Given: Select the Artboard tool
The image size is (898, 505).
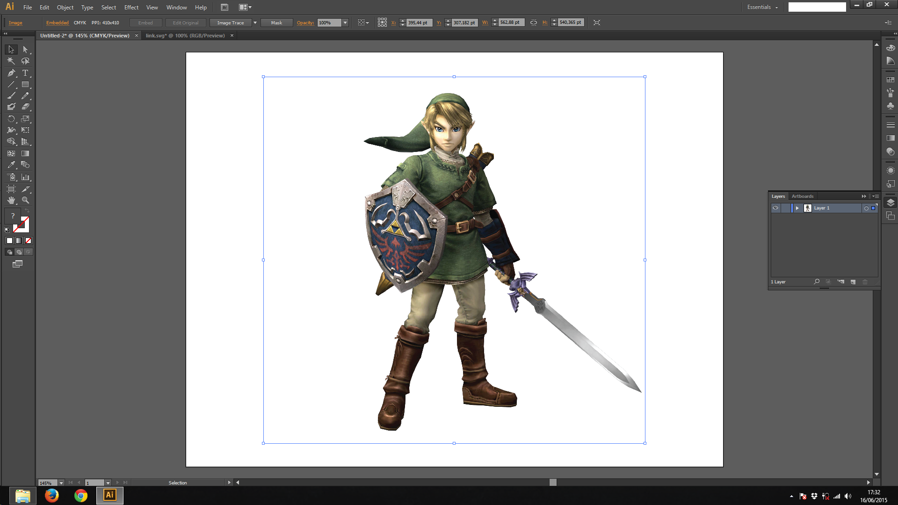Looking at the screenshot, I should click(x=11, y=189).
